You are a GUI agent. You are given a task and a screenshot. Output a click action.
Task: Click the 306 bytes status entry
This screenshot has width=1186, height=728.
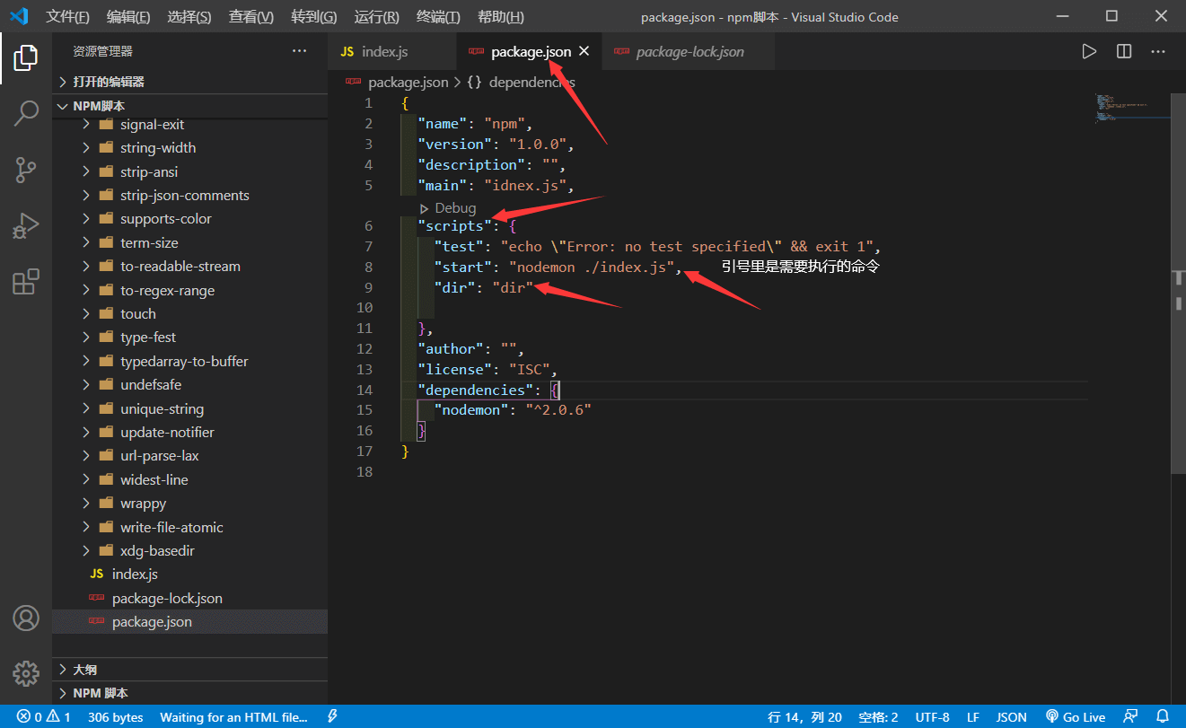tap(116, 717)
